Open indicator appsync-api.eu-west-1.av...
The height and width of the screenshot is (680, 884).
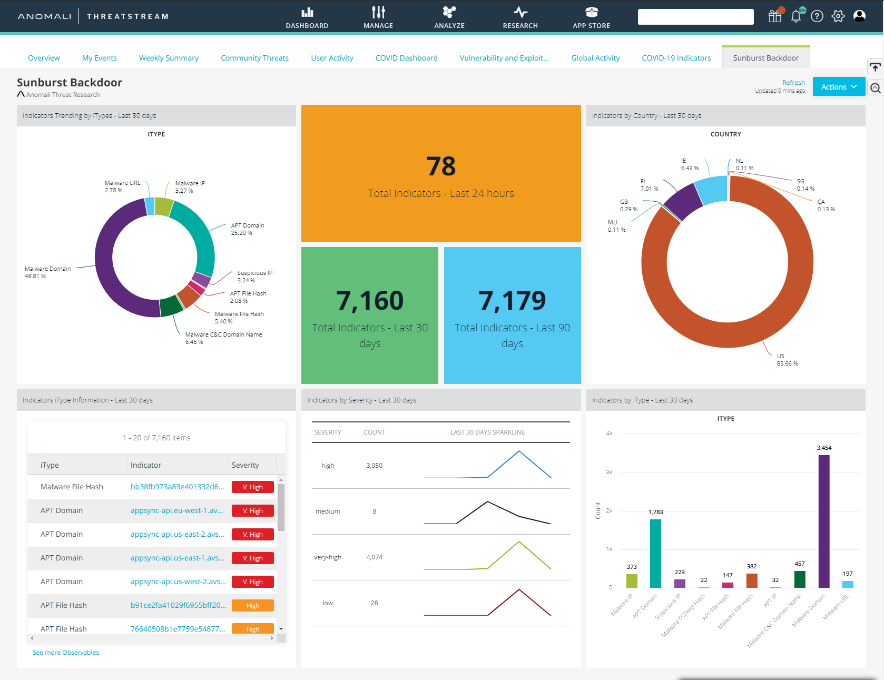point(176,510)
